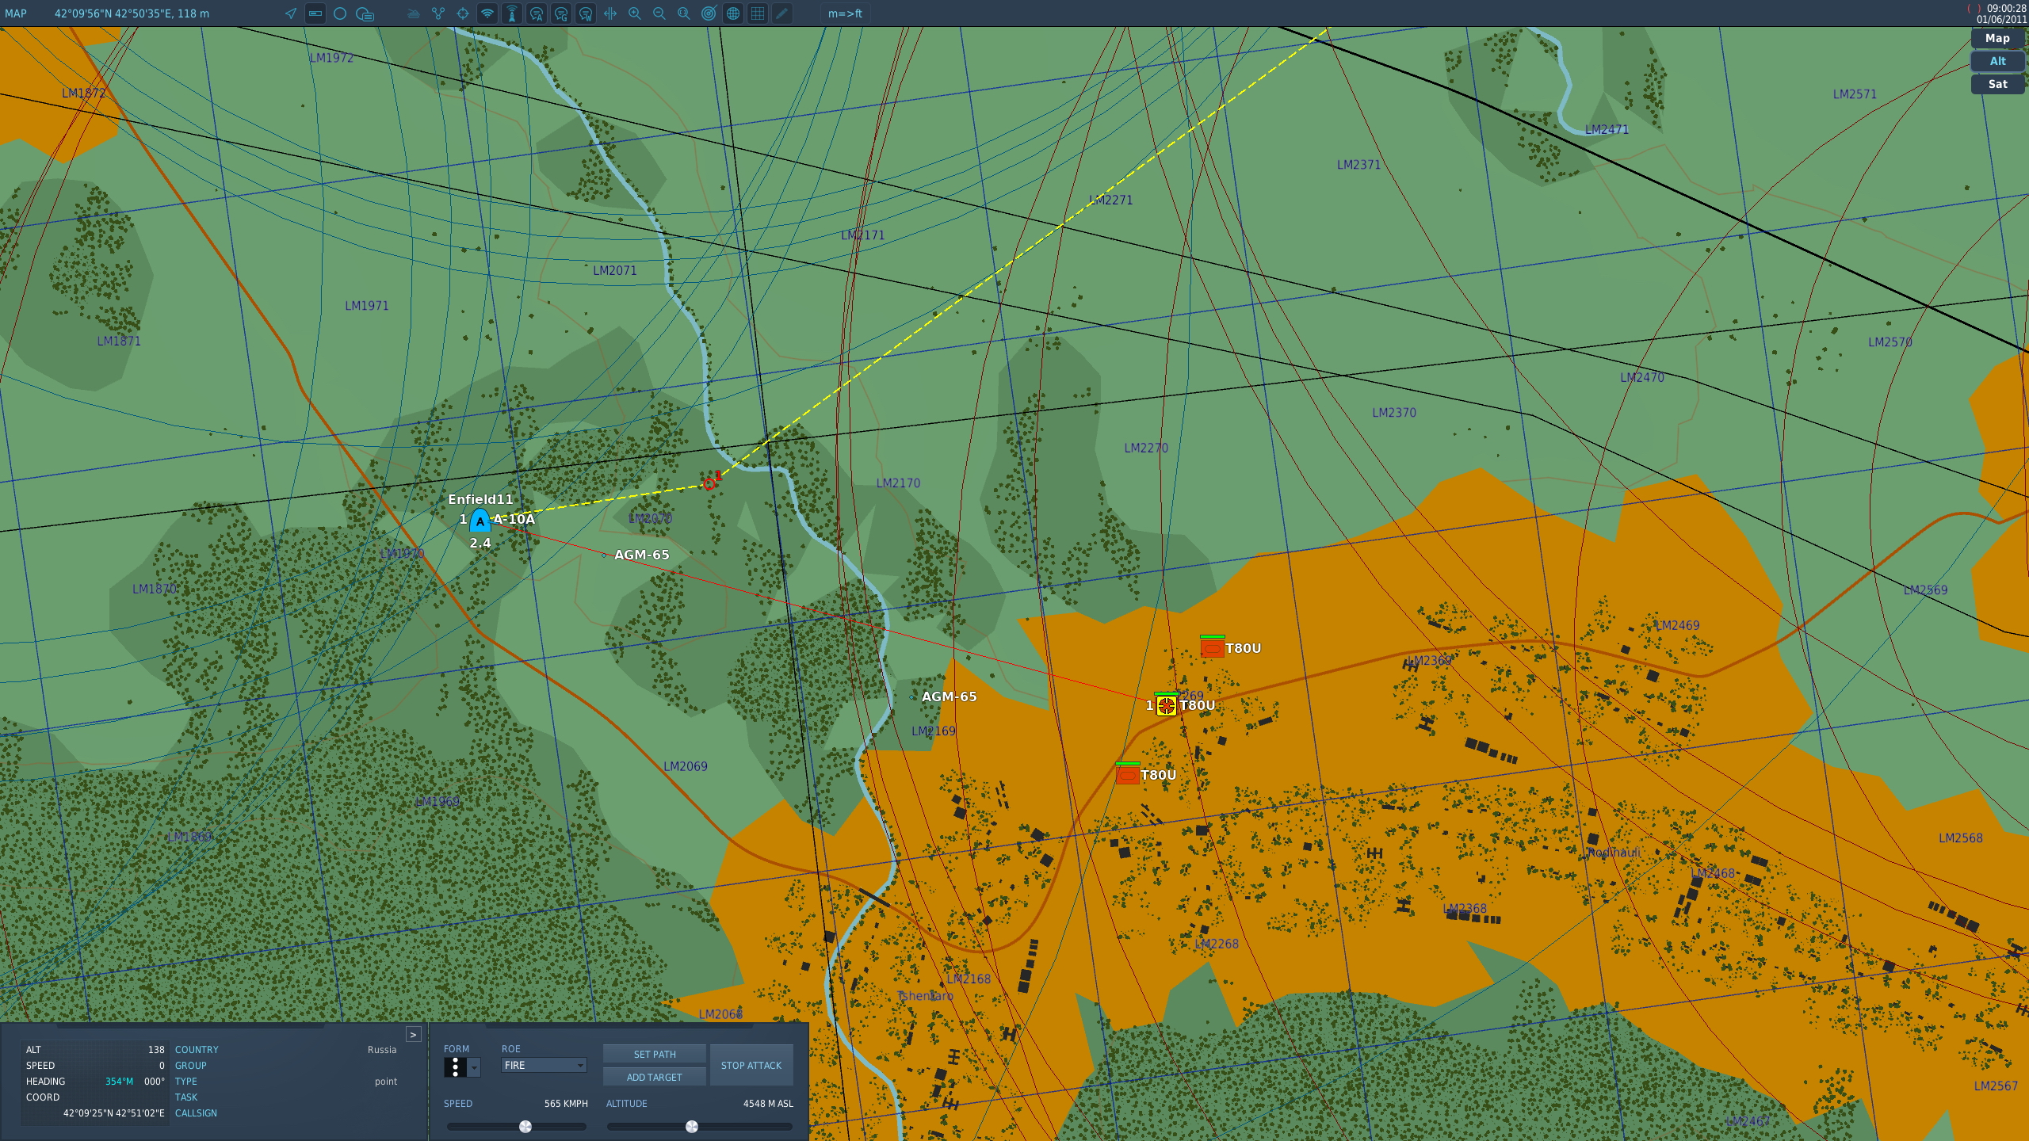Expand the unit info panel arrow
Image resolution: width=2029 pixels, height=1141 pixels.
tap(413, 1034)
